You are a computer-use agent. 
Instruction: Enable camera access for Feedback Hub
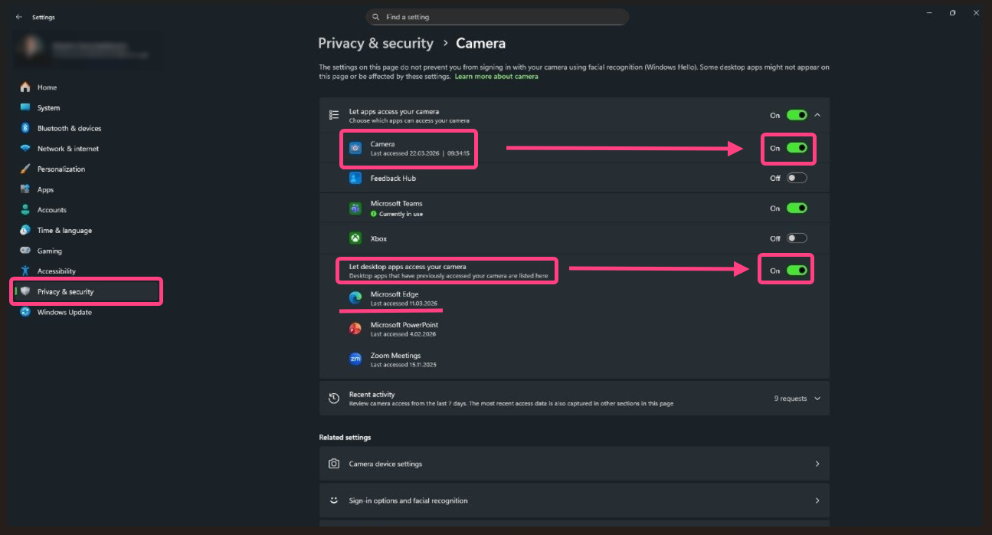797,177
